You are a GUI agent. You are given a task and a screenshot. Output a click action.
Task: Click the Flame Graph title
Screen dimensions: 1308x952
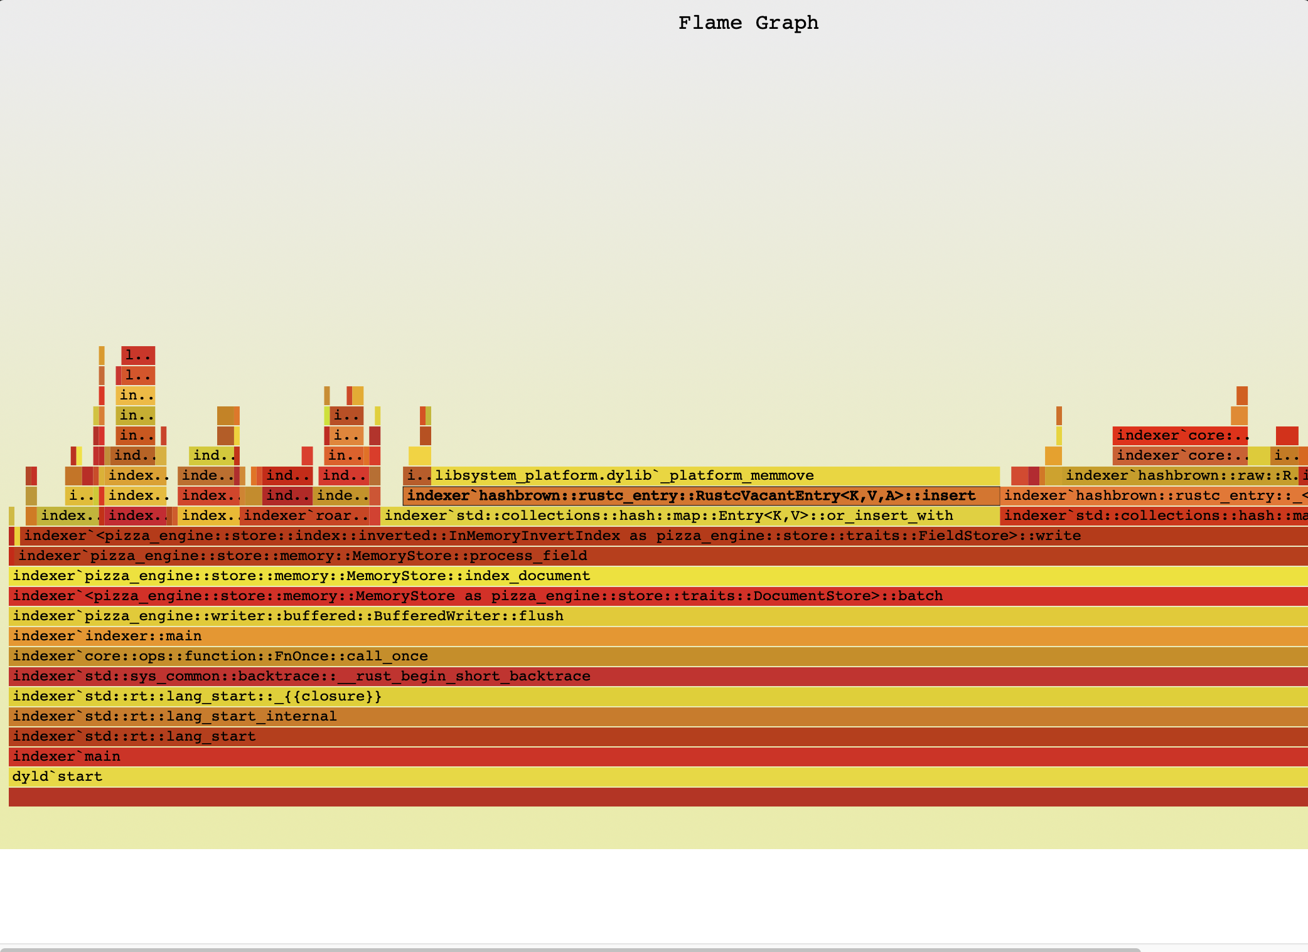pos(748,23)
